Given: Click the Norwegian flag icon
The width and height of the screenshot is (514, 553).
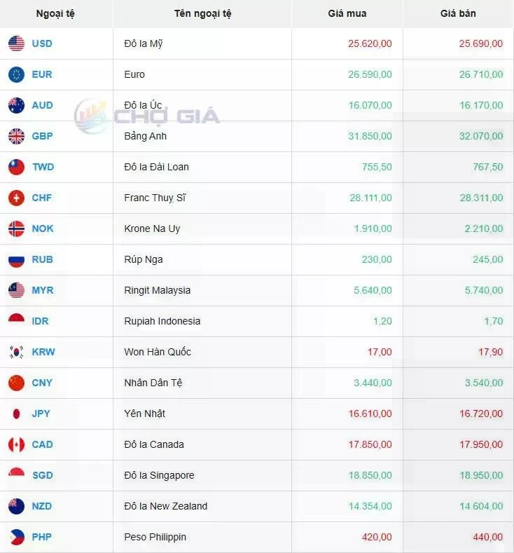Looking at the screenshot, I should point(16,228).
